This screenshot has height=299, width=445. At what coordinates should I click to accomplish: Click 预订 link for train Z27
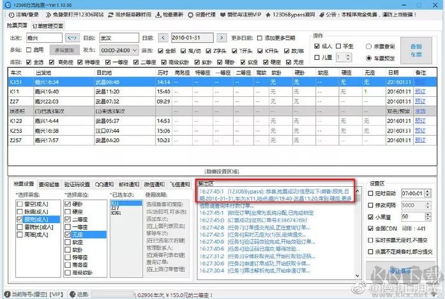click(420, 101)
